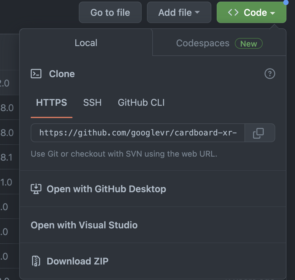The width and height of the screenshot is (295, 280).
Task: Switch to the Codespaces tab
Action: 203,43
